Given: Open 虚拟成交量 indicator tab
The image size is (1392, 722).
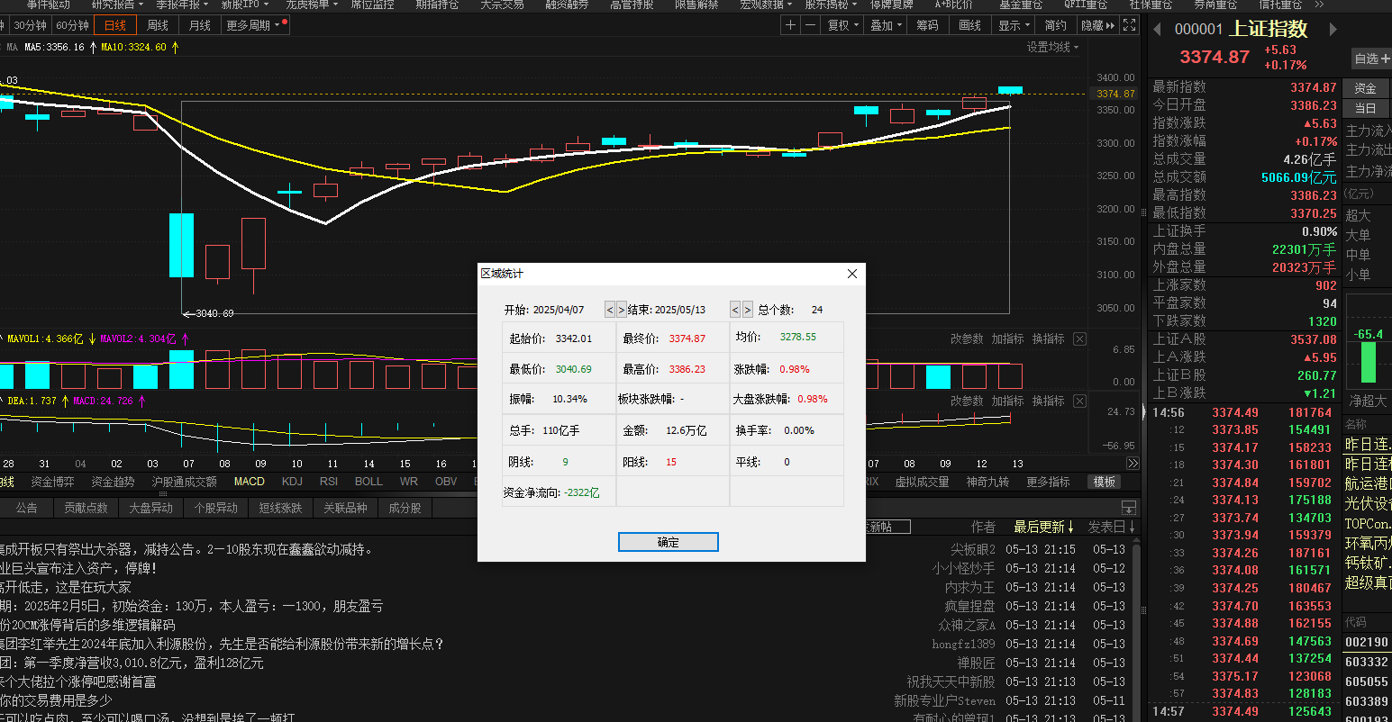Looking at the screenshot, I should pos(923,482).
